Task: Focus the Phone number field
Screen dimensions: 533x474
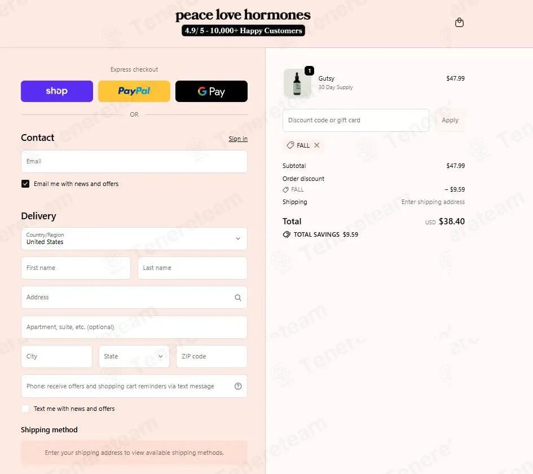Action: pyautogui.click(x=134, y=386)
